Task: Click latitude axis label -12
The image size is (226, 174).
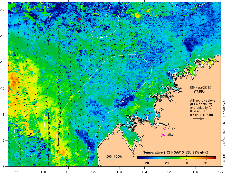Action: [x=3, y=10]
